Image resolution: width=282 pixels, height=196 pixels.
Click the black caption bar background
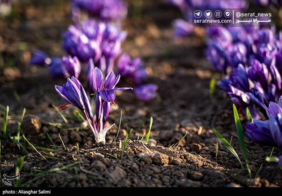159,192
